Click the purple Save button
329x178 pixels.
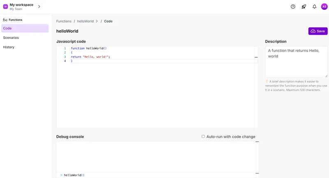tap(318, 31)
